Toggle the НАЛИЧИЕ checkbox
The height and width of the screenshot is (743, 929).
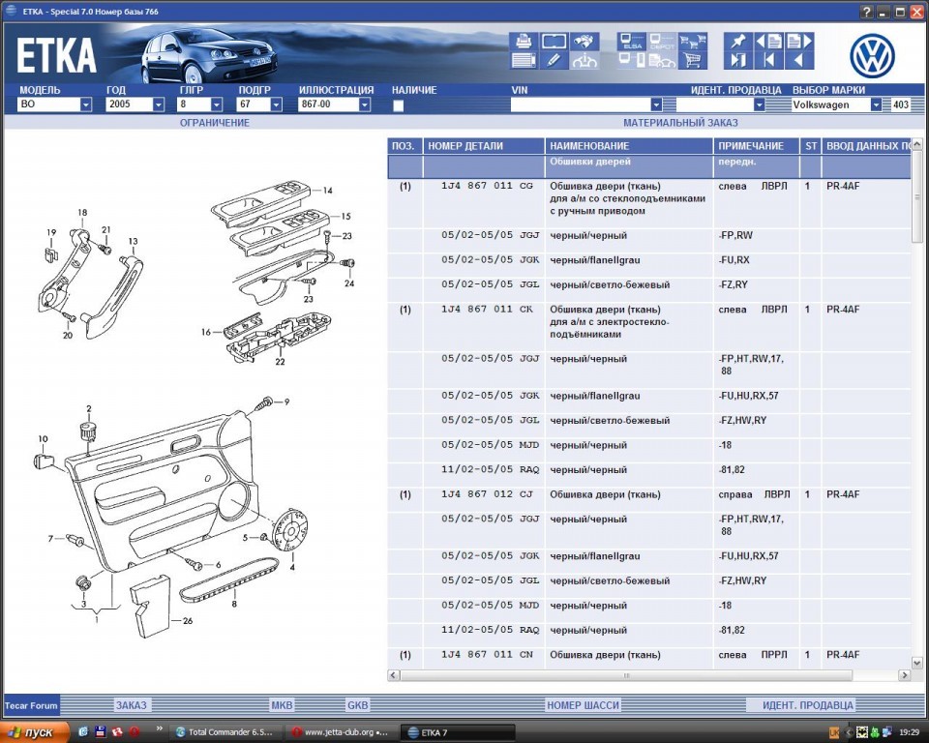398,105
